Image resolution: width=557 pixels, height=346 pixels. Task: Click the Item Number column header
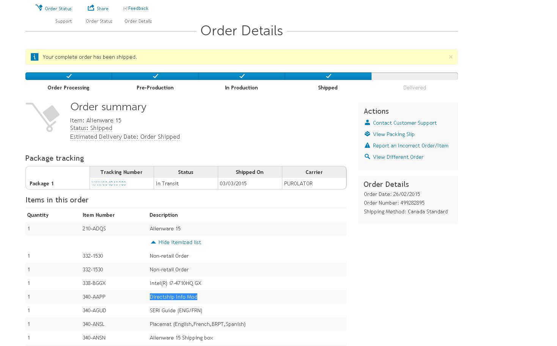[99, 215]
